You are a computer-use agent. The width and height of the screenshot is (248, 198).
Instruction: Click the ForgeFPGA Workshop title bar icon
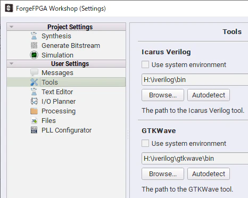point(9,8)
